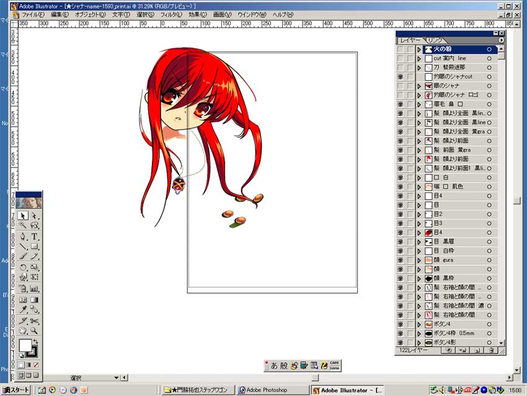This screenshot has width=527, height=396.
Task: Select the Pencil tool
Action: click(34, 256)
